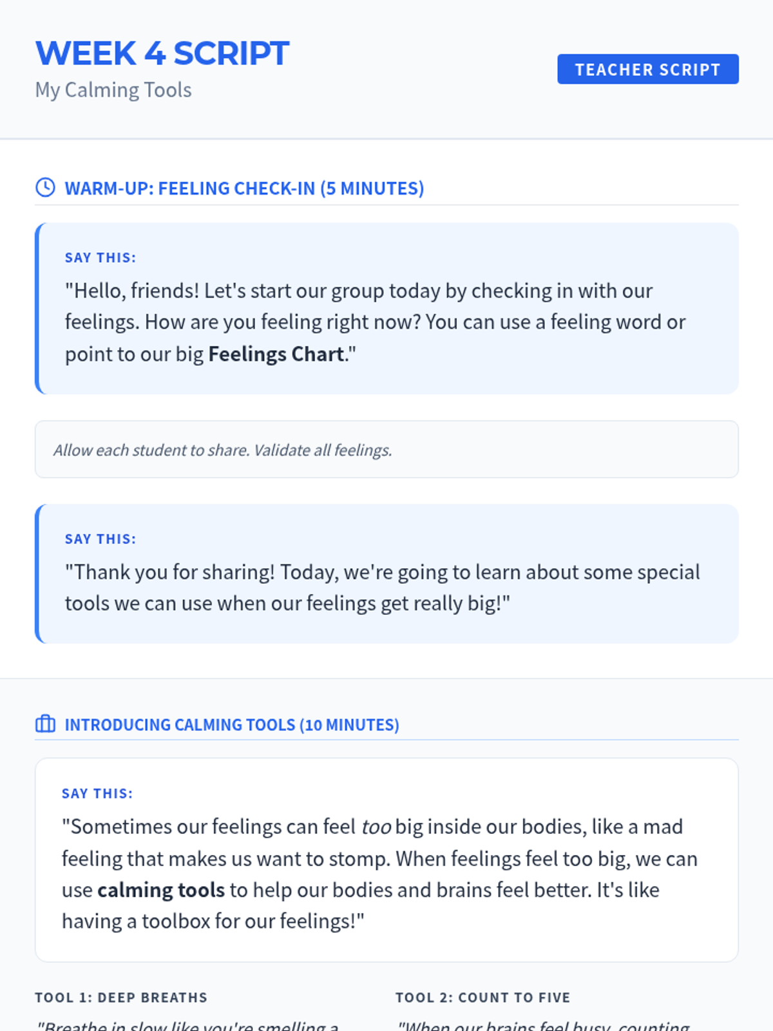
Task: Click the Say This label above Sometimes our feelings
Action: click(x=97, y=793)
